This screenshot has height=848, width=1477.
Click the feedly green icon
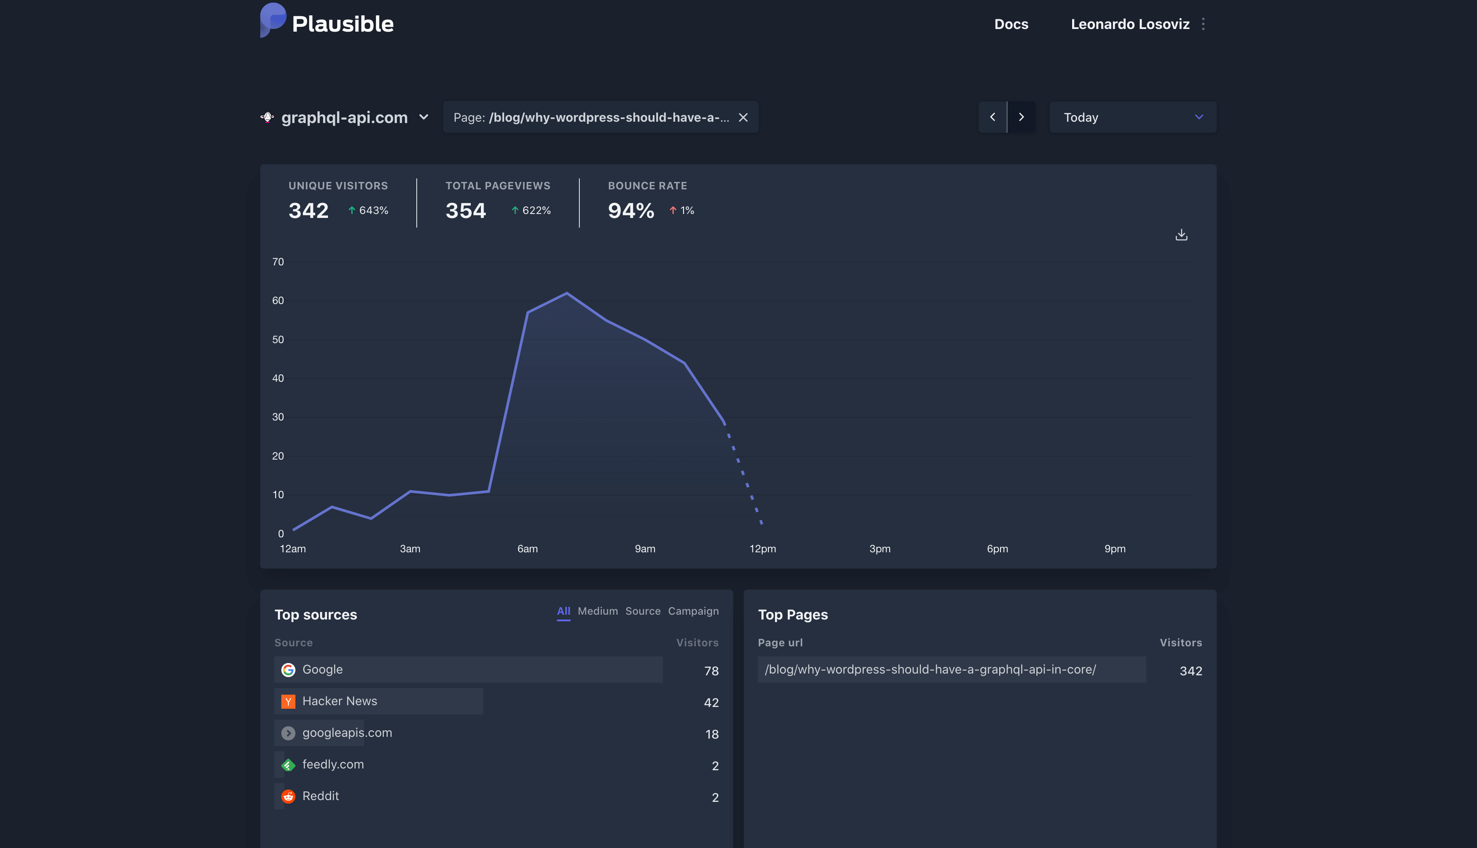[288, 765]
